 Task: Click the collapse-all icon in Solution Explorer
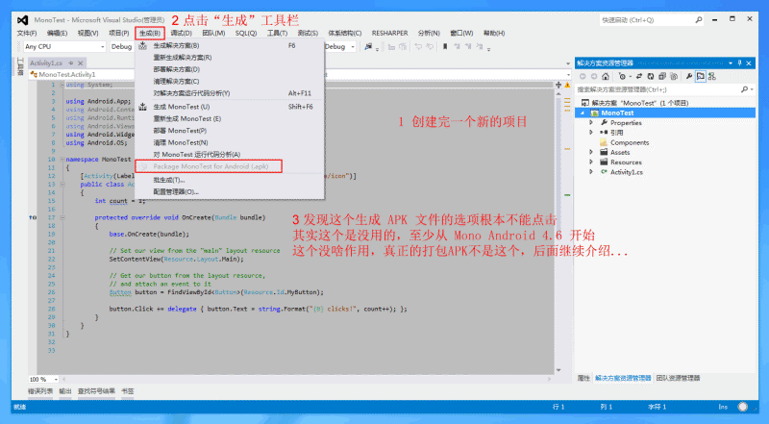pos(662,76)
